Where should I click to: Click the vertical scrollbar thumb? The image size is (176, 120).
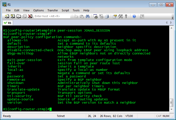click(171, 103)
